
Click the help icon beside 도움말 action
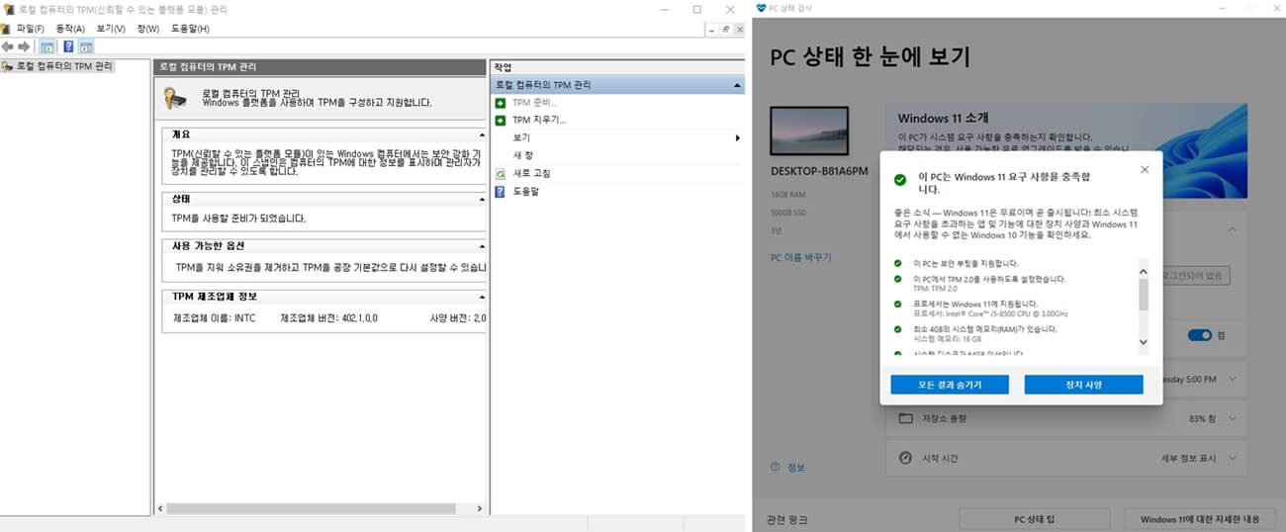[501, 191]
